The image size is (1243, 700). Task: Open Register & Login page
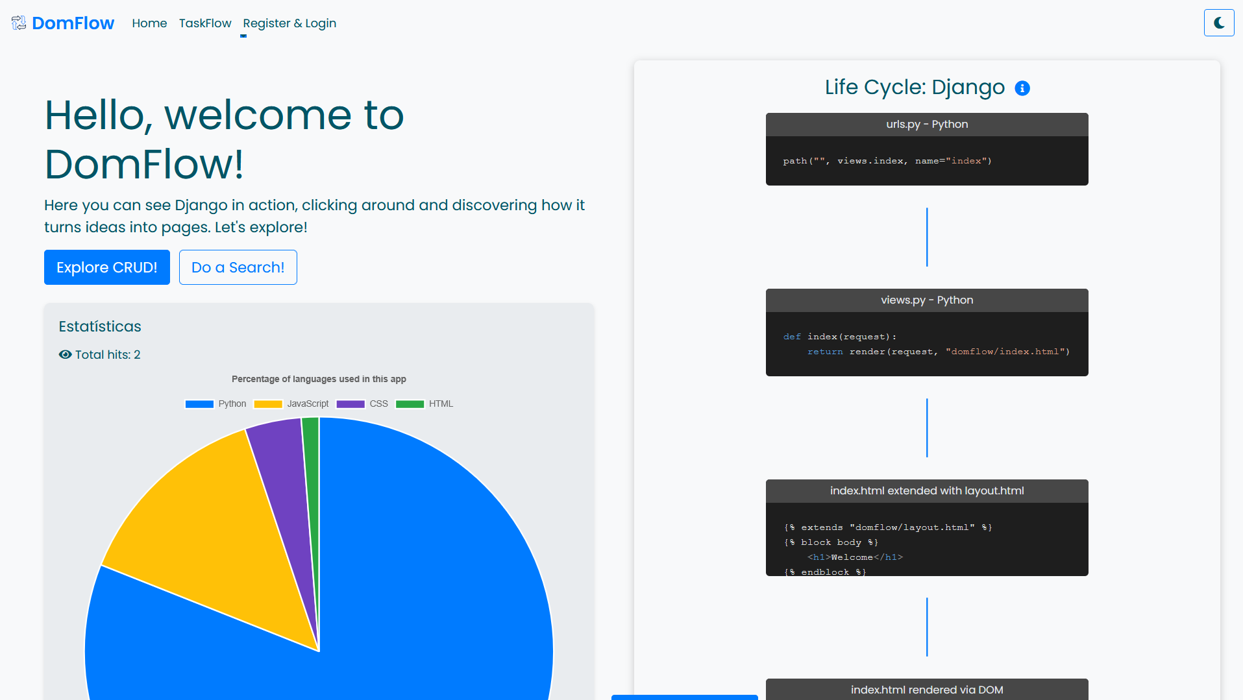289,23
